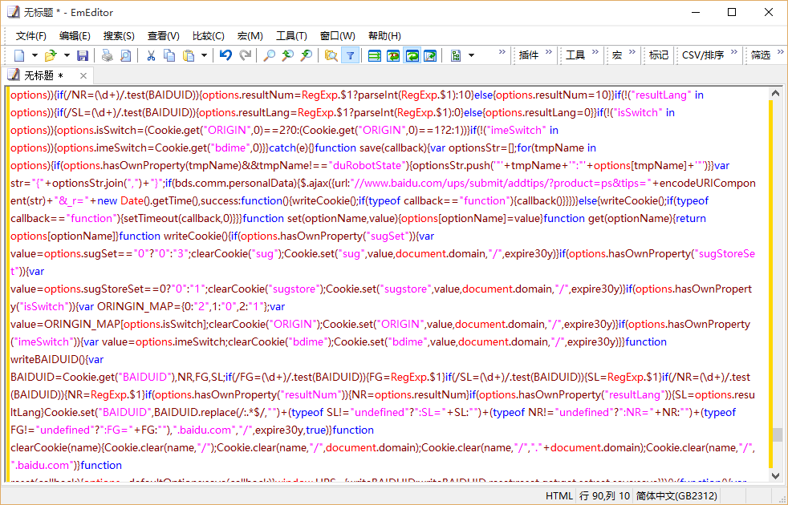This screenshot has width=788, height=505.
Task: Click HTML file type in status bar
Action: pos(559,496)
